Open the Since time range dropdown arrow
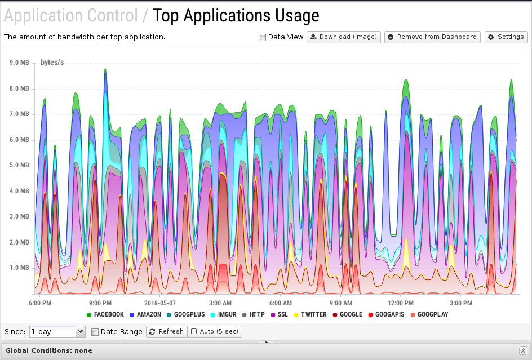The width and height of the screenshot is (532, 360). point(80,331)
